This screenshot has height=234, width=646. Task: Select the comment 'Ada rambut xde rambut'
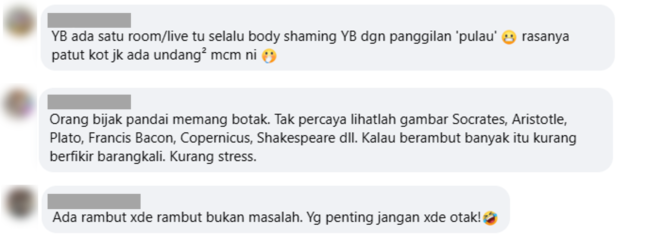click(x=276, y=209)
